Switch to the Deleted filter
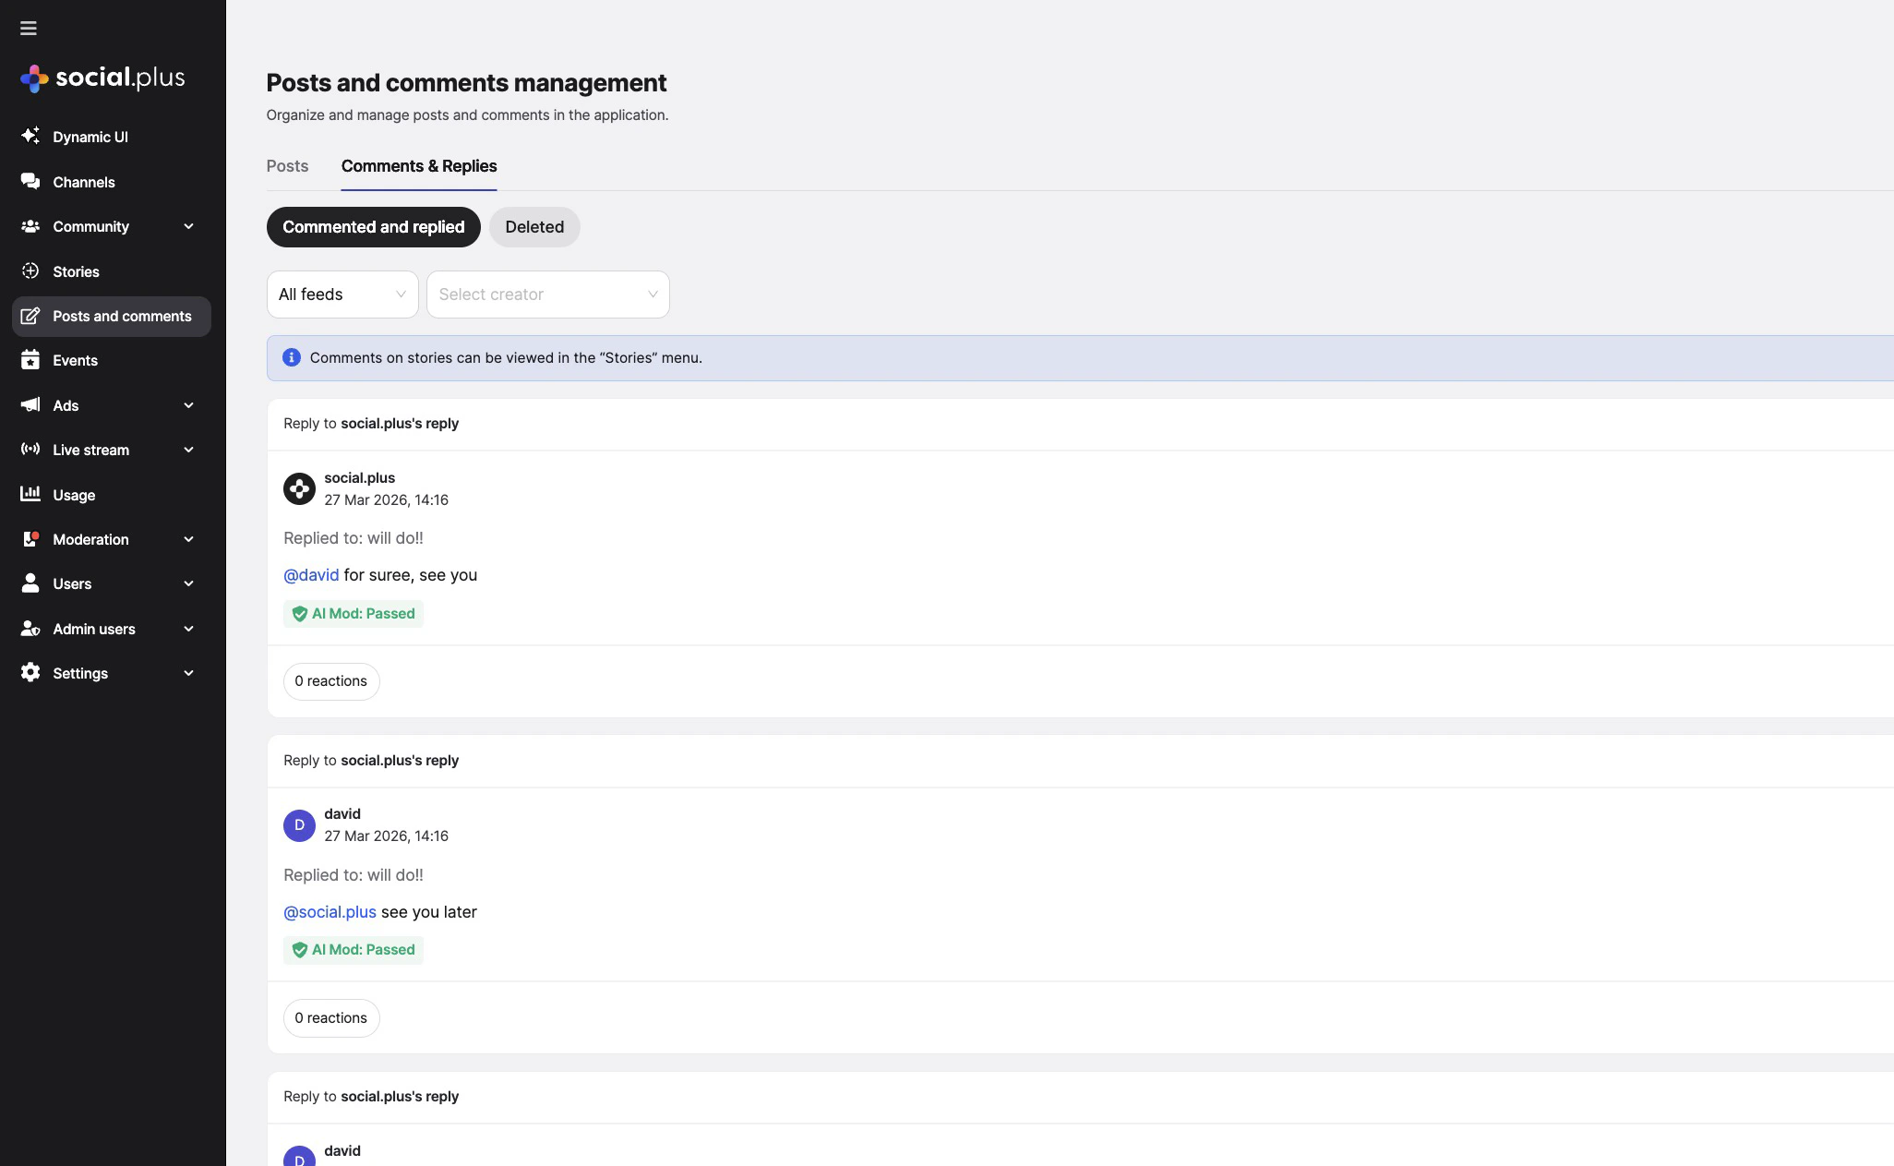Viewport: 1894px width, 1166px height. coord(534,226)
